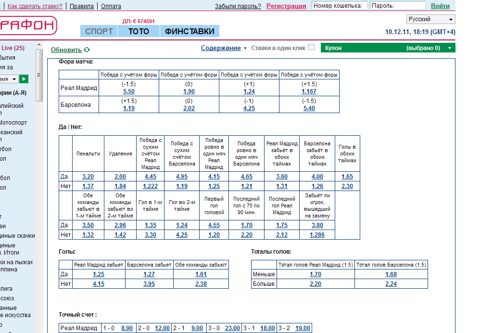Select Барселона (0) handicap odds 2.02
The width and height of the screenshot is (480, 333).
(x=189, y=108)
